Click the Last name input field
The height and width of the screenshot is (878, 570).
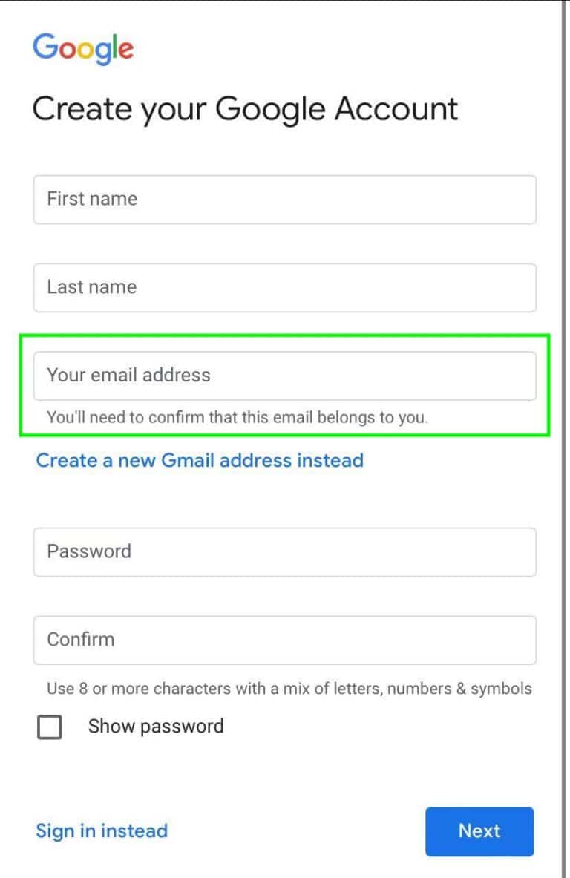pos(285,288)
